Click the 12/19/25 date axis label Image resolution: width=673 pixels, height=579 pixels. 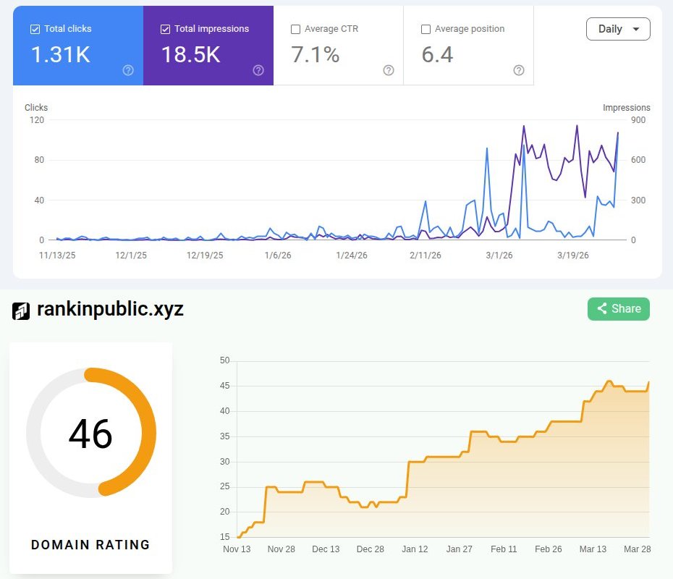tap(205, 255)
